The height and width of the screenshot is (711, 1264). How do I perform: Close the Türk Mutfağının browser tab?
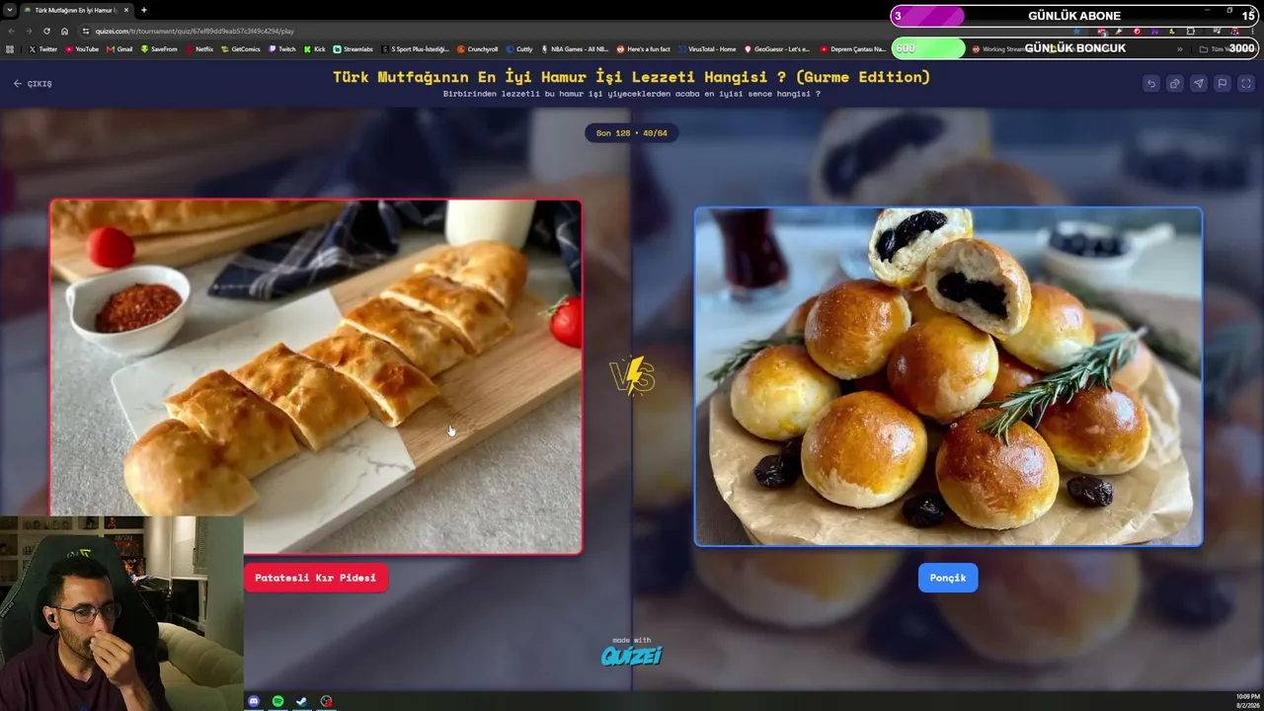(x=126, y=10)
